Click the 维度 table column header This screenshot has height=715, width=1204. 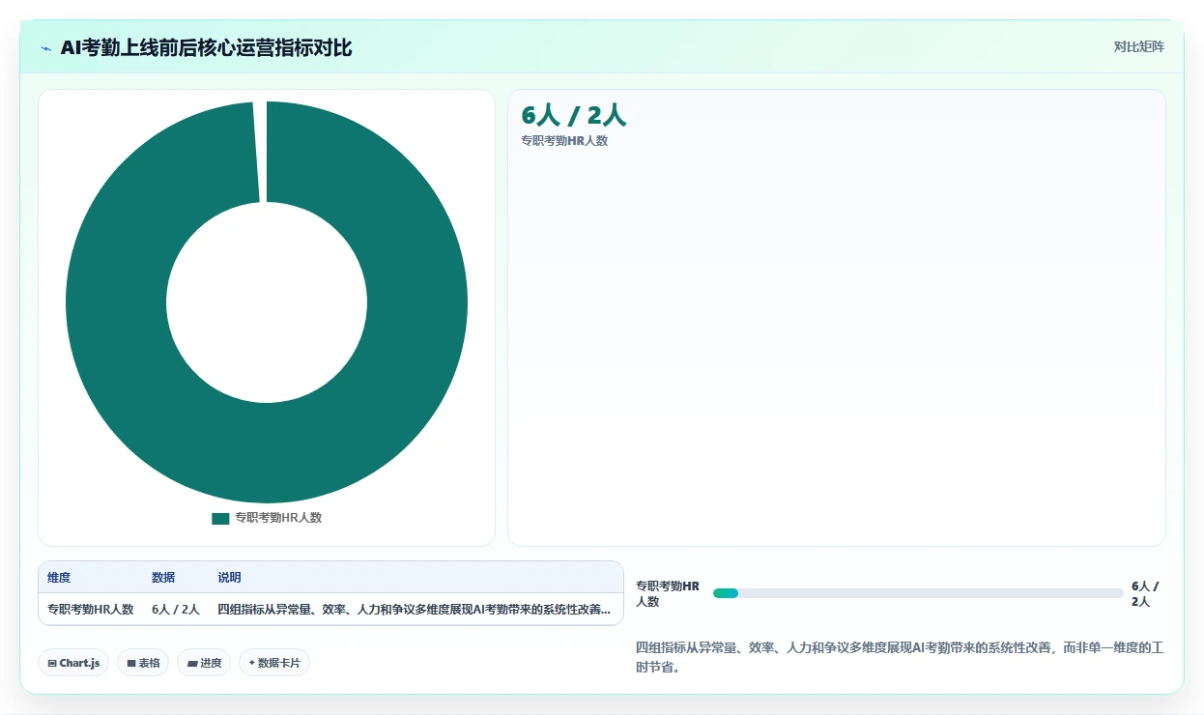point(59,578)
